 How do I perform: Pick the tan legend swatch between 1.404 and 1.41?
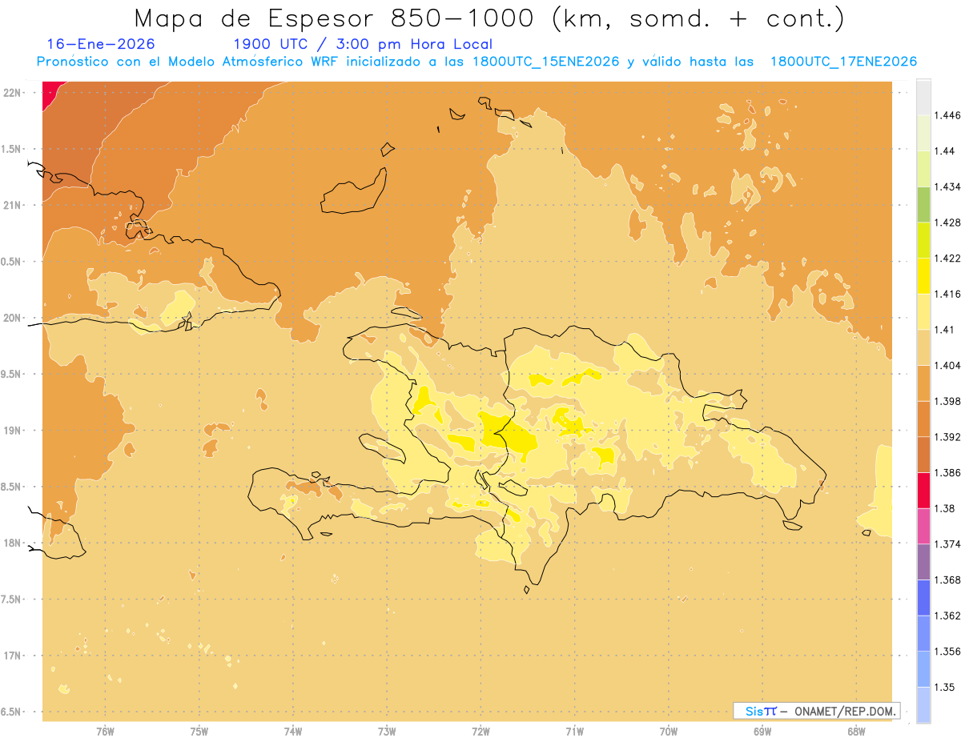click(923, 347)
